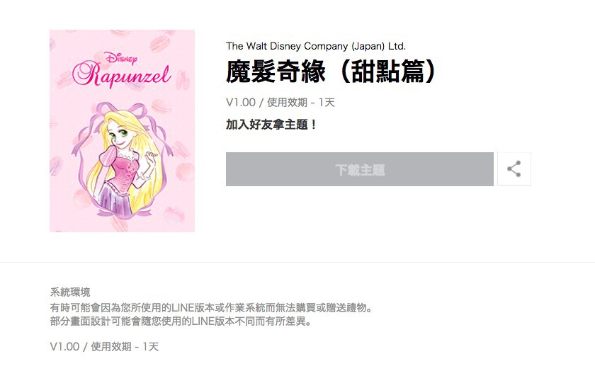
Task: Click the macaron decoration in cover's lower right
Action: pyautogui.click(x=174, y=215)
